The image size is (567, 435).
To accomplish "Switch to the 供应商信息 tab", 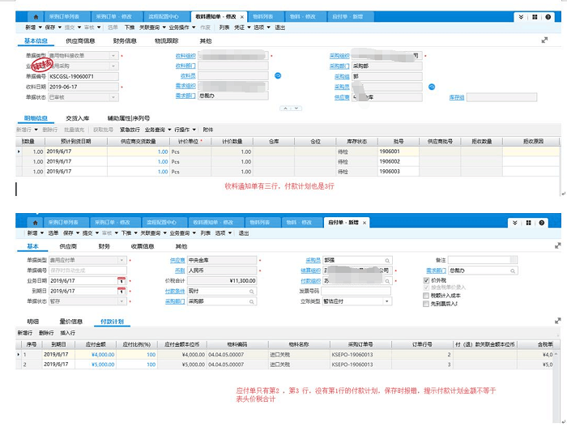I will pos(79,40).
